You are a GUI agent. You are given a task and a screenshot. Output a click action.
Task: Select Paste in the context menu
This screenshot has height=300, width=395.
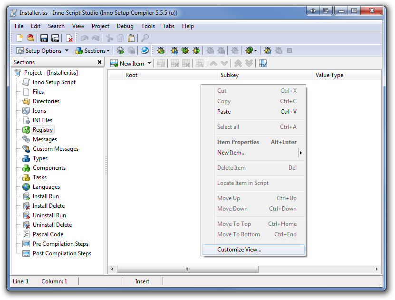pyautogui.click(x=224, y=112)
